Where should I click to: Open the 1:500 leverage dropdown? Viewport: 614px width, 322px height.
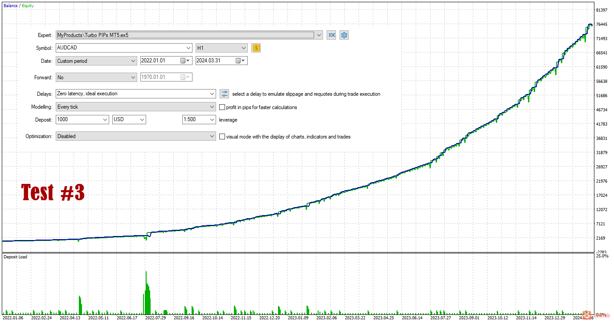point(199,120)
